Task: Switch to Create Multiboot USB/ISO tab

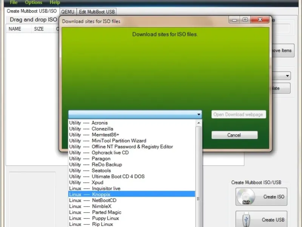Action: (32, 11)
